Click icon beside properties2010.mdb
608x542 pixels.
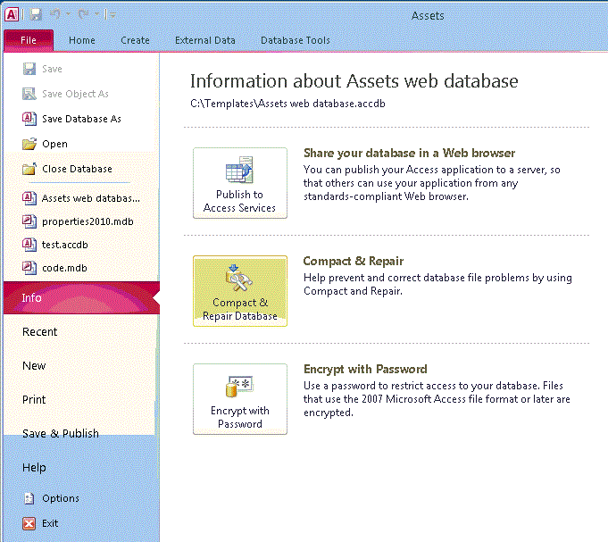(29, 221)
